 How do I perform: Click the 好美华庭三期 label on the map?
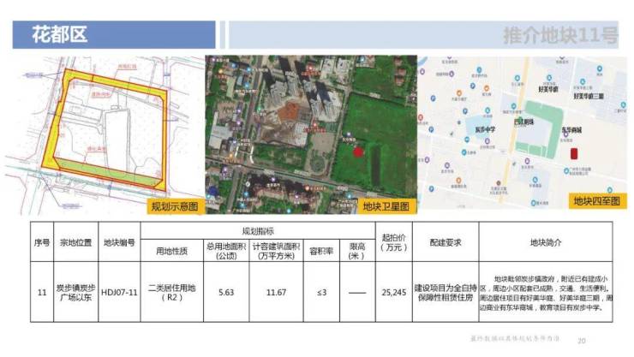589,96
